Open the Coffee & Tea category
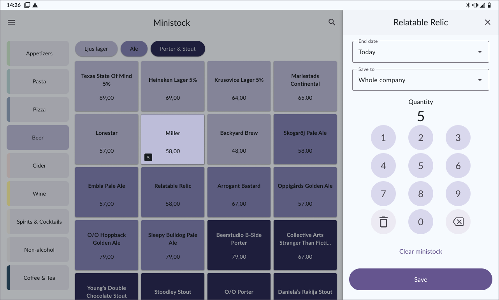Viewport: 499px width, 300px height. 38,278
